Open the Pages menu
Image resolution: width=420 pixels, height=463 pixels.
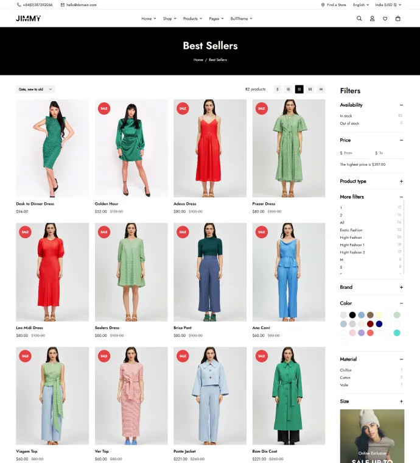tap(216, 19)
